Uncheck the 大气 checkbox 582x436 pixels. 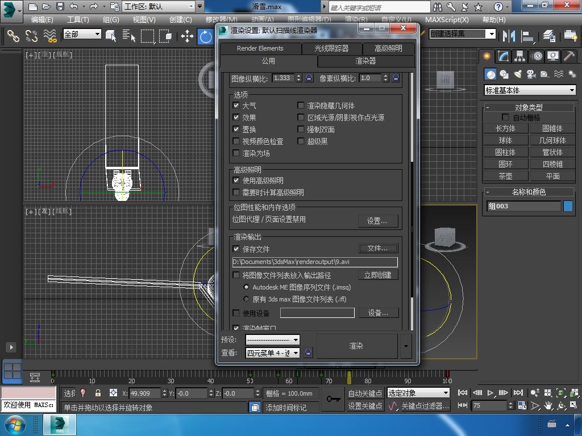236,105
